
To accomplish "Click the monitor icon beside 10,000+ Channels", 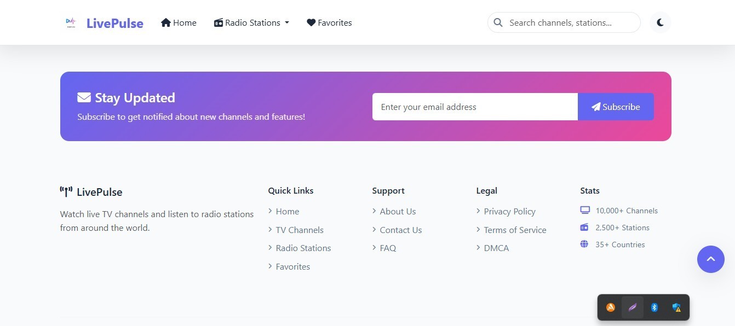I will pyautogui.click(x=585, y=210).
